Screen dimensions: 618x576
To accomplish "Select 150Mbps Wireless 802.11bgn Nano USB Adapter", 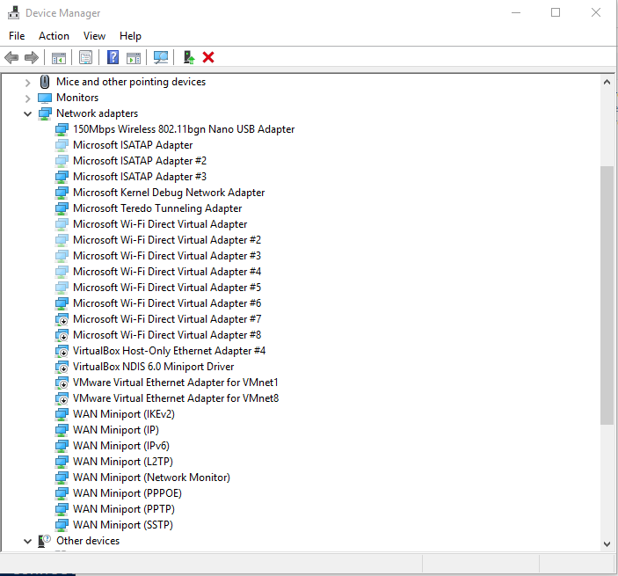I will click(183, 129).
